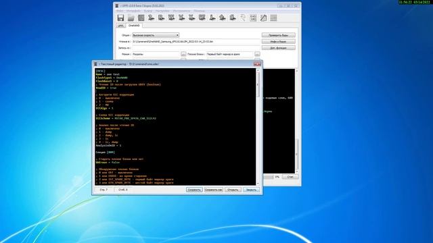Click the 'BBErase = False' line
This screenshot has height=243, width=433.
point(108,163)
